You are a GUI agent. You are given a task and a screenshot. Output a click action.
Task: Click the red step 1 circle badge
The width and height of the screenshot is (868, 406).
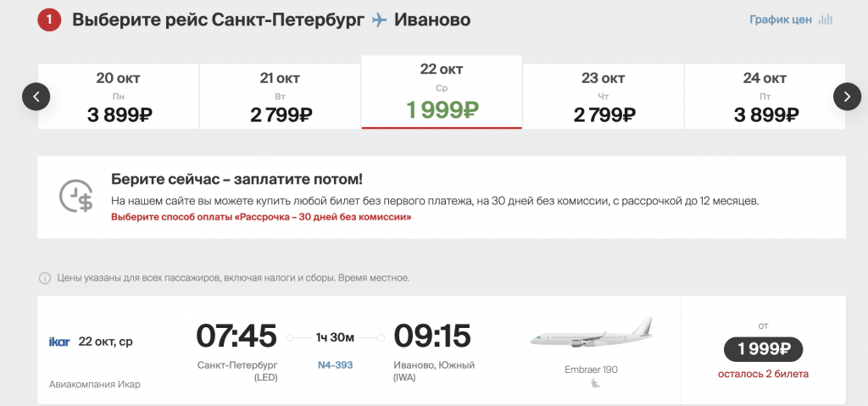pos(49,20)
